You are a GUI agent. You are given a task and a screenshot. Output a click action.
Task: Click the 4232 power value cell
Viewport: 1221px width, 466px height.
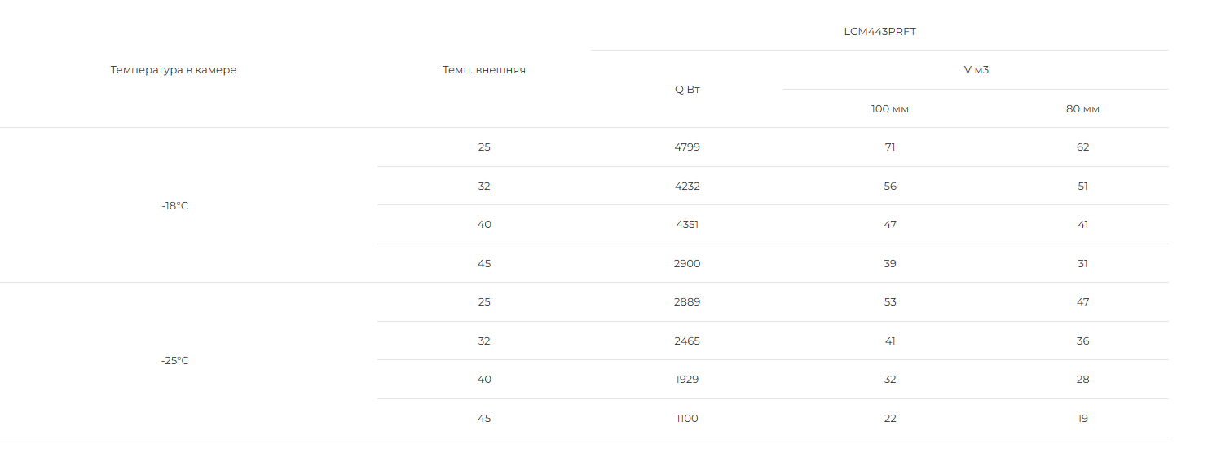[687, 187]
